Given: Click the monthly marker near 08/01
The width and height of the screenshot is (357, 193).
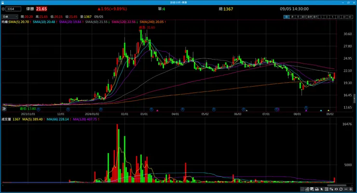Looking at the screenshot, I should (x=306, y=108).
